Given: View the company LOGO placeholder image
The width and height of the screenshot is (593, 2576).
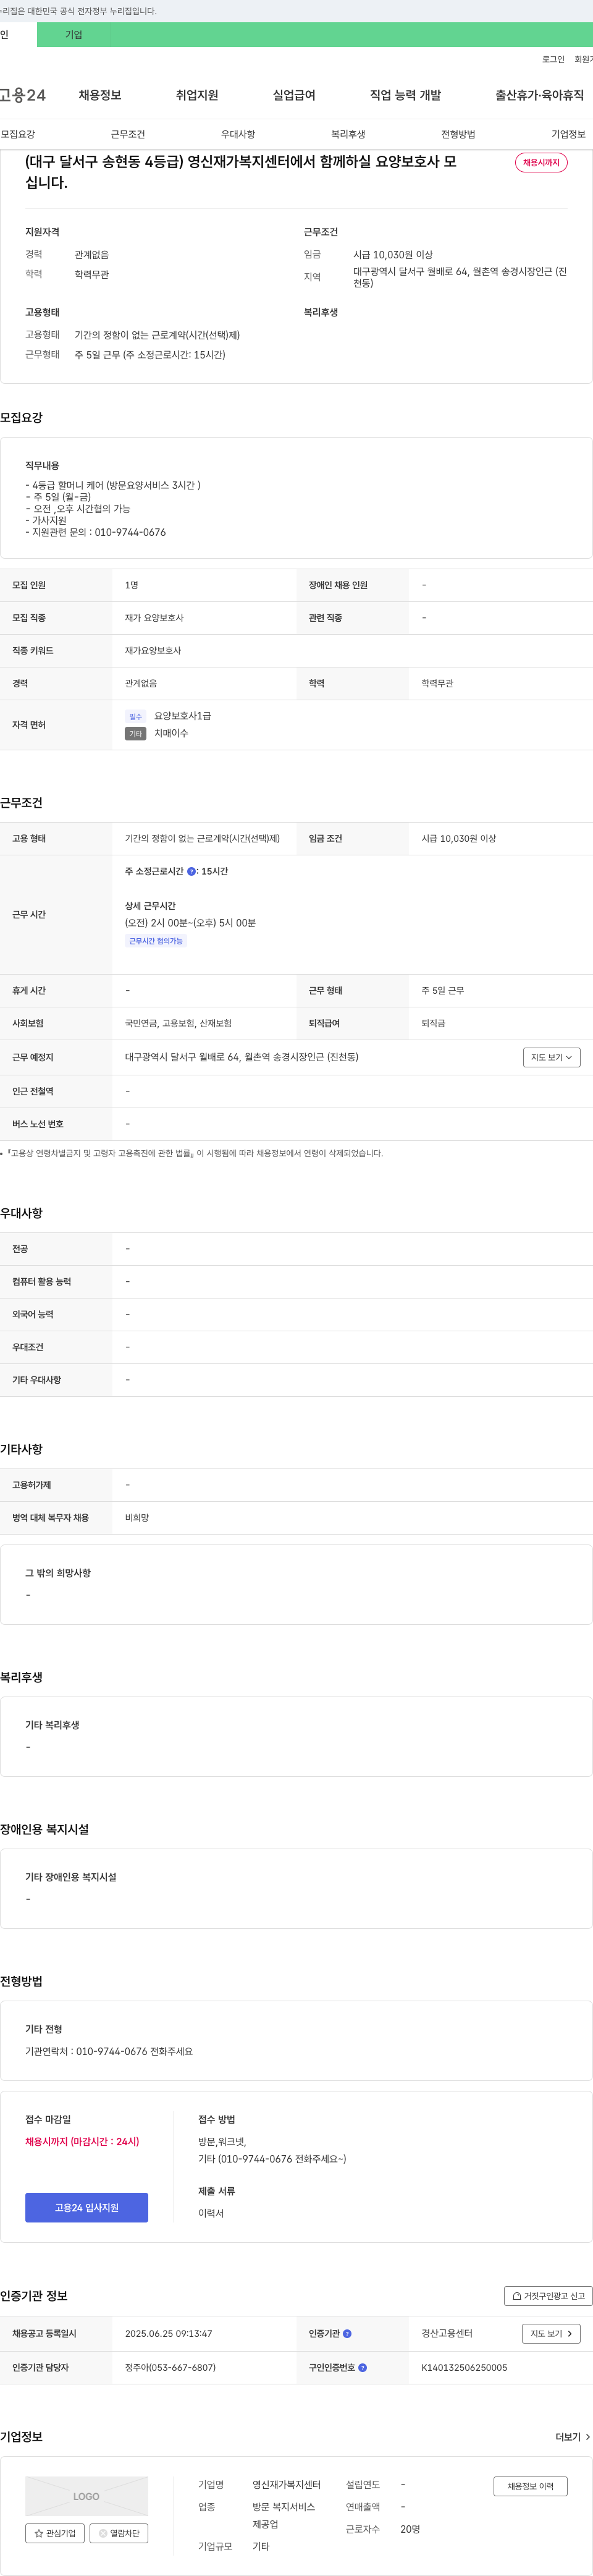Looking at the screenshot, I should [x=86, y=2496].
